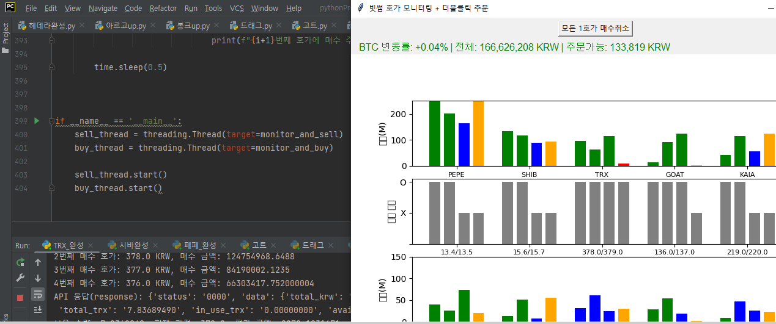776x324 pixels.
Task: Click the scroll-to-end icon in Run console
Action: point(38,309)
